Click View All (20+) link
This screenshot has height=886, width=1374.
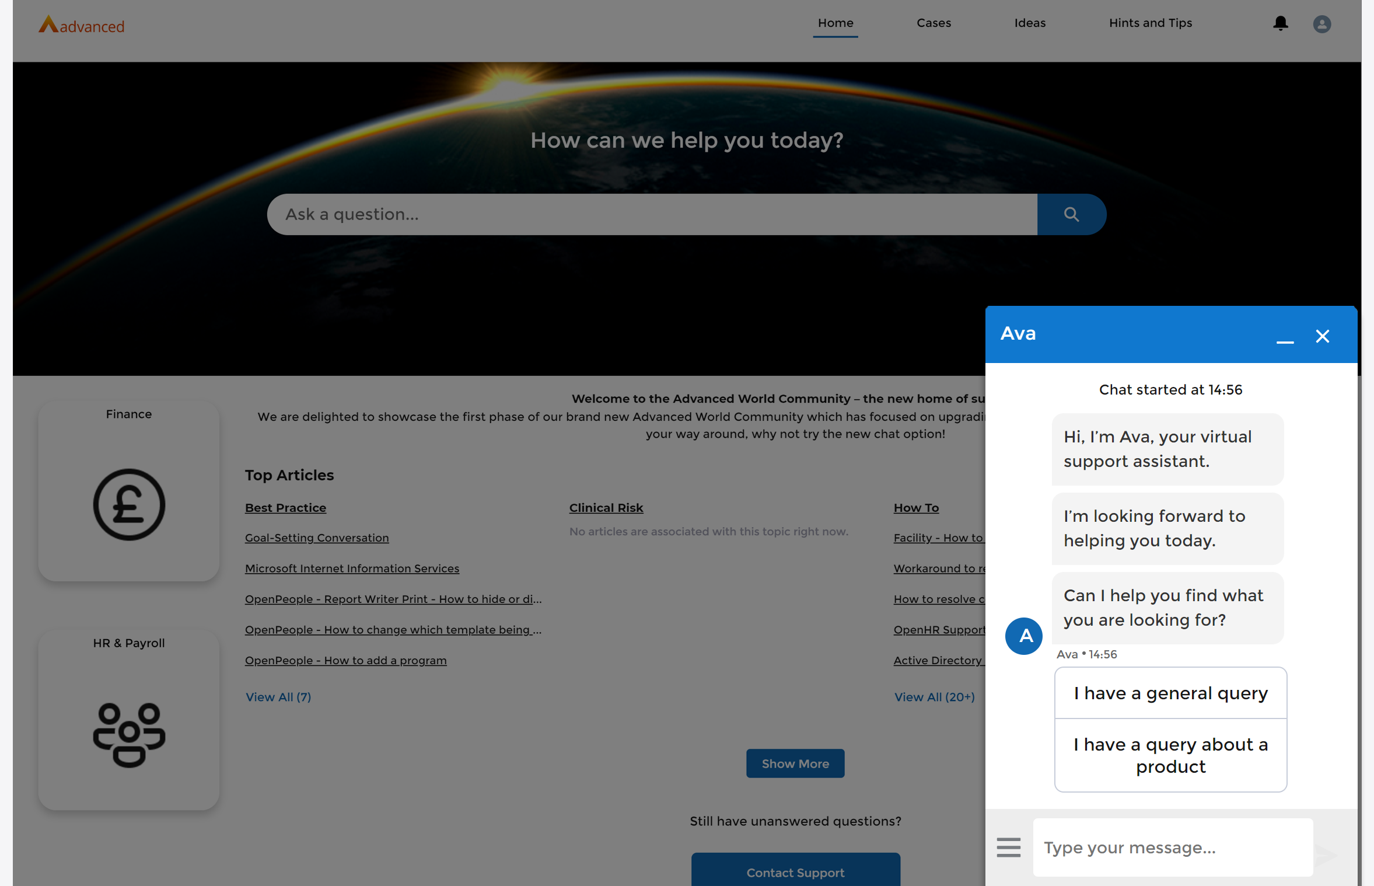(x=935, y=697)
